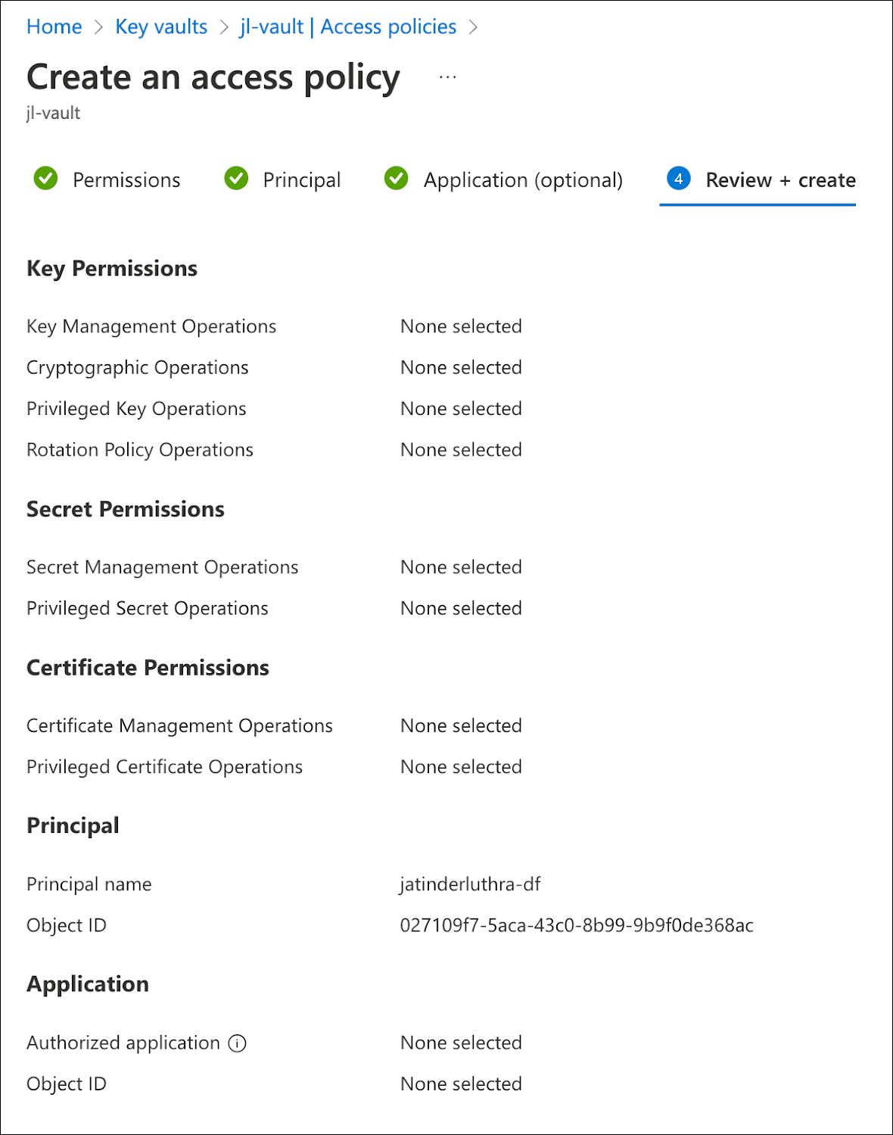Open jl-vault | Access policies breadcrumb
The image size is (893, 1135).
point(348,27)
